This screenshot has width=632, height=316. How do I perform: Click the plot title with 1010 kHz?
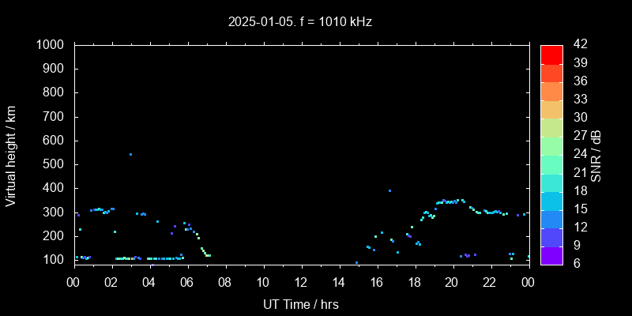(300, 22)
